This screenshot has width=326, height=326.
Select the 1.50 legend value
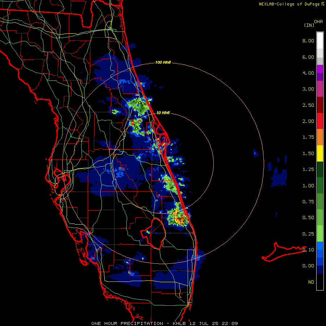pyautogui.click(x=308, y=154)
